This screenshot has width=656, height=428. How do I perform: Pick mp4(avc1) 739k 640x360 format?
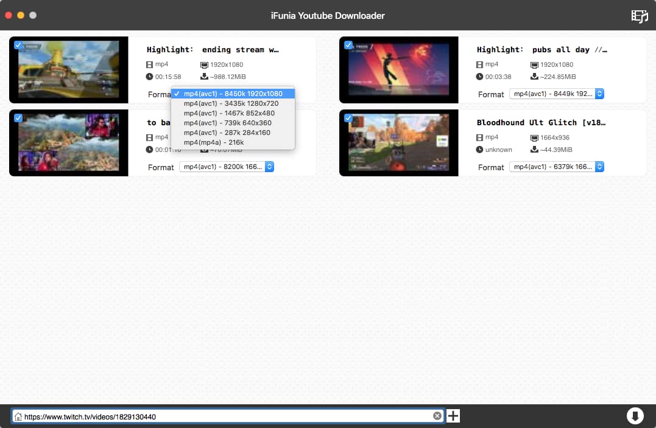(227, 123)
